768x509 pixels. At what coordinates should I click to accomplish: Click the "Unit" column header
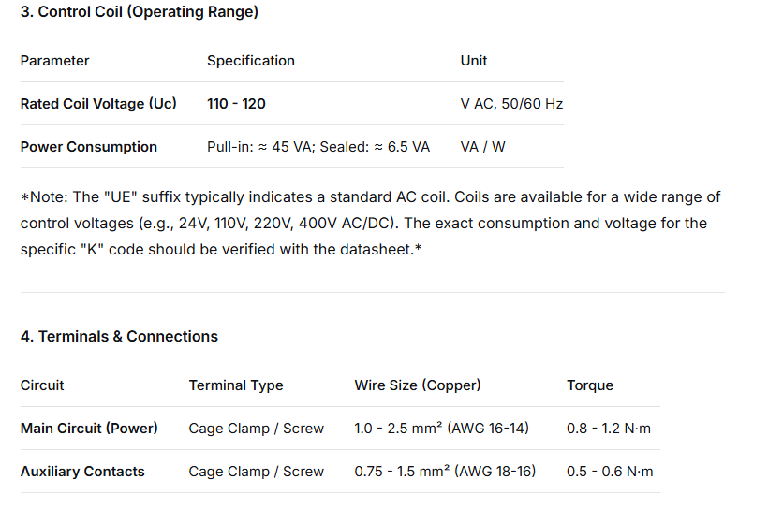[x=474, y=61]
